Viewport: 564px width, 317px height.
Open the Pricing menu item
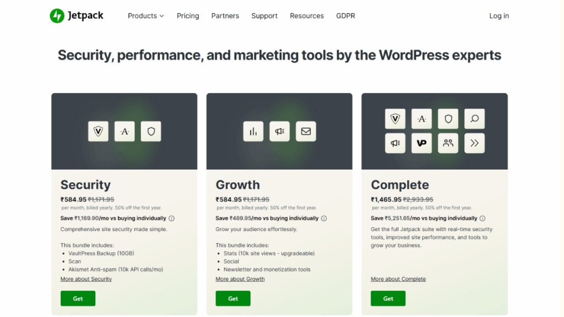tap(188, 16)
